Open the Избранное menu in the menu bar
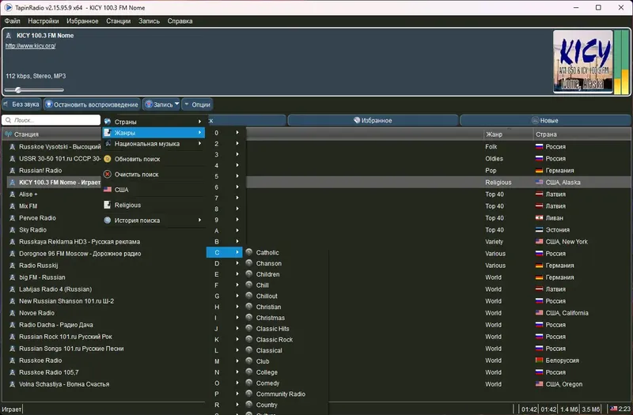Viewport: 633px width, 415px height. coord(82,21)
